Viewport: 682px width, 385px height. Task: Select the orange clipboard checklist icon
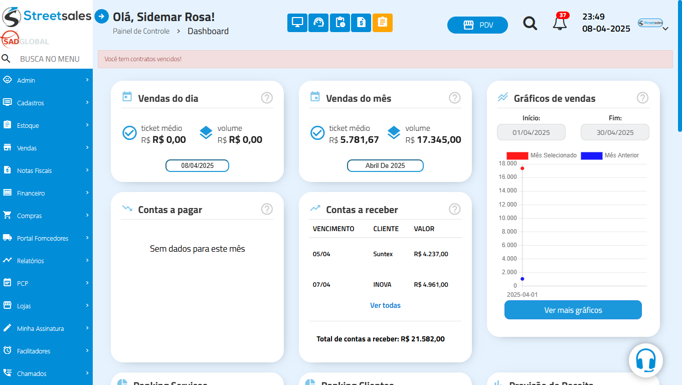click(x=383, y=23)
